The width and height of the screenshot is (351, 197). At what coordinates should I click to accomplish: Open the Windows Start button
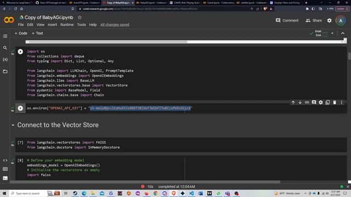pos(4,193)
